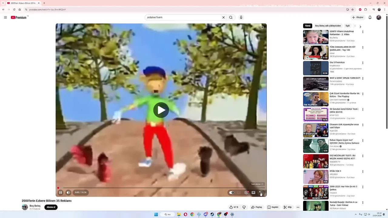
Task: Open Windows Start menu
Action: pos(156,214)
